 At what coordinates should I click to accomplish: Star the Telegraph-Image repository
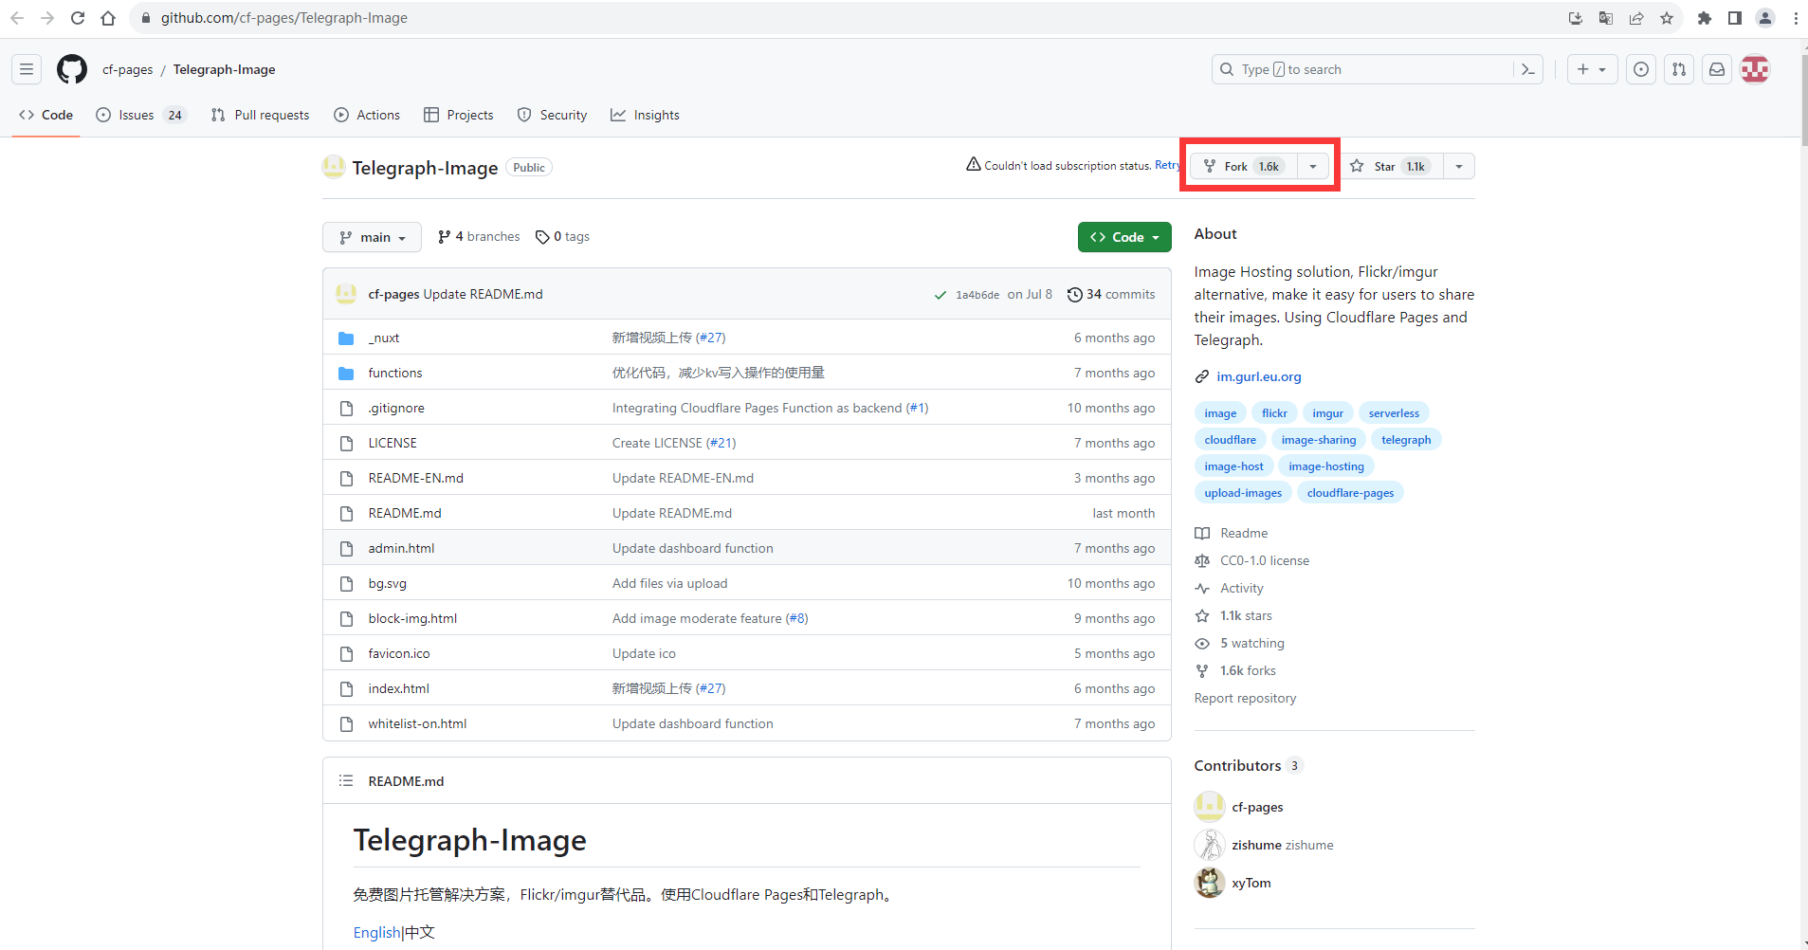[1390, 167]
